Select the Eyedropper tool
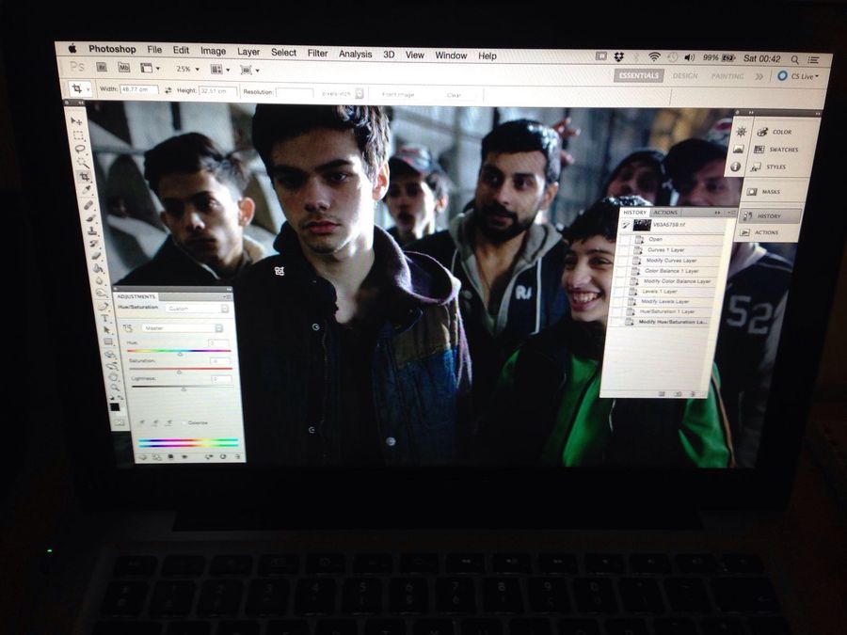This screenshot has width=847, height=635. (87, 190)
